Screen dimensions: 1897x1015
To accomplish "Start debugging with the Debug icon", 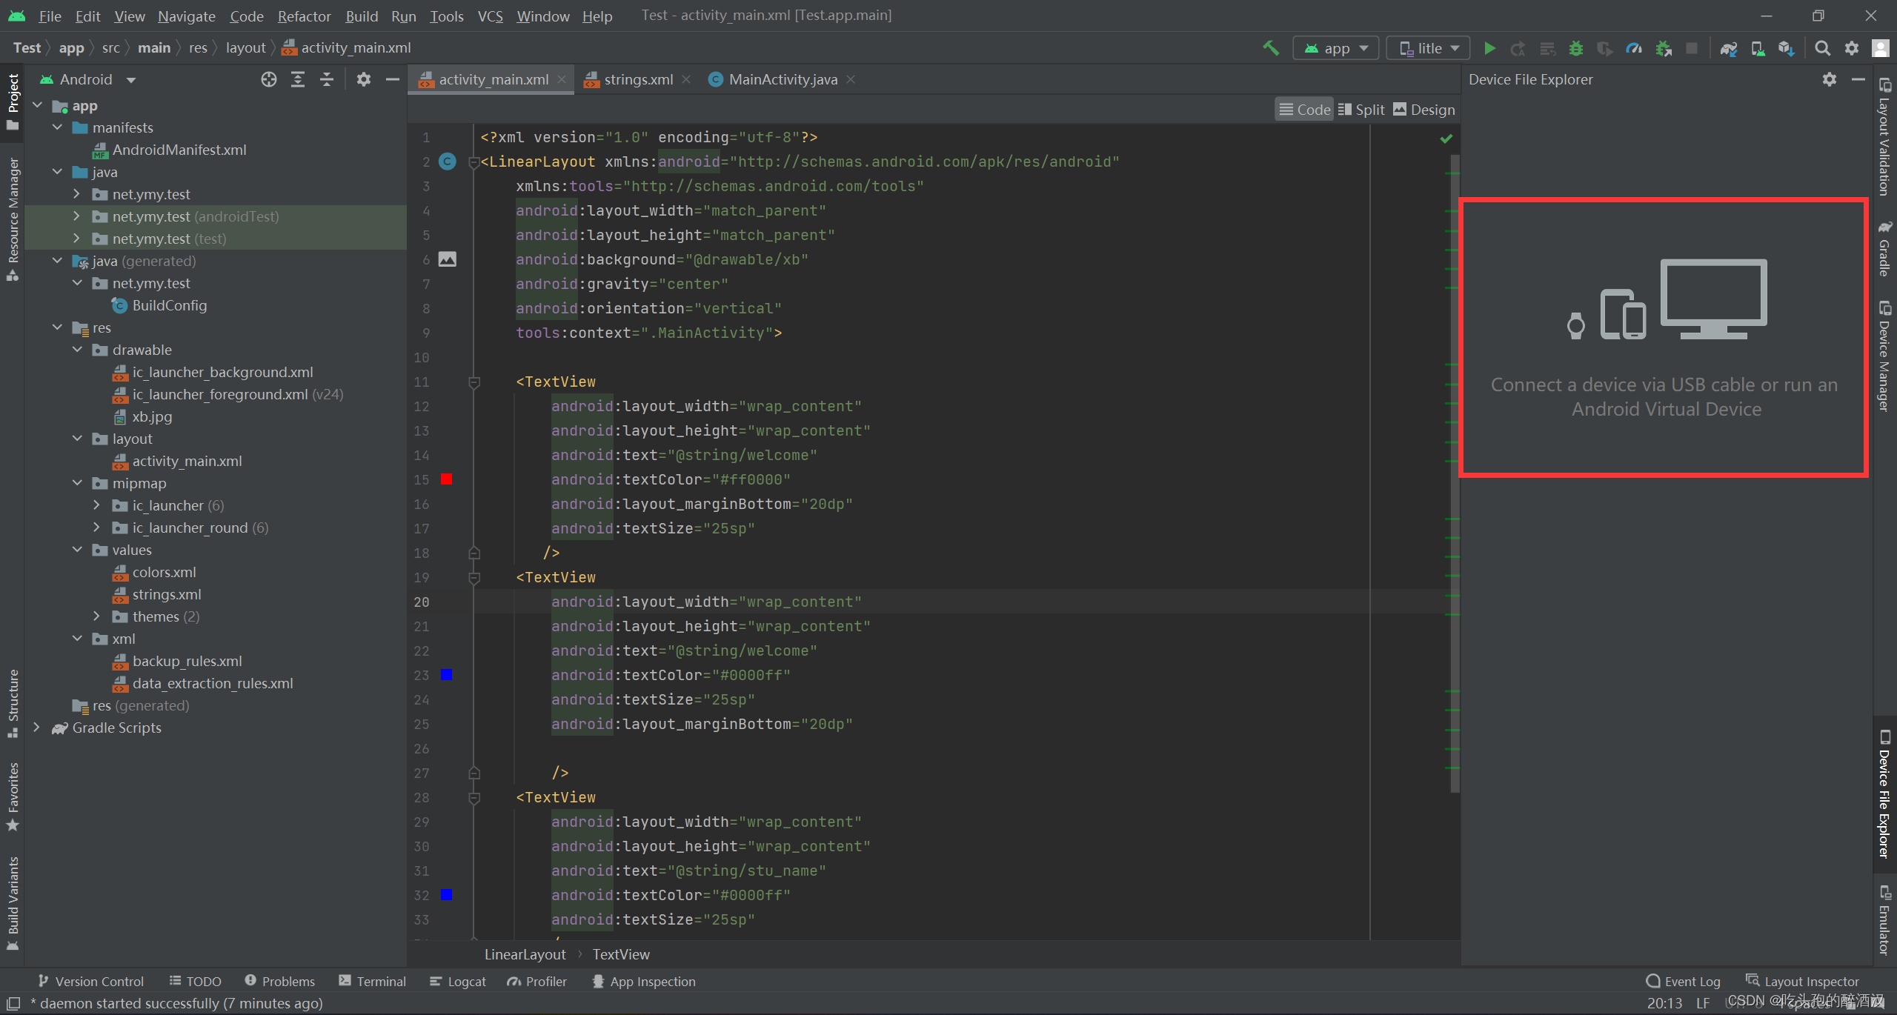I will (1576, 47).
